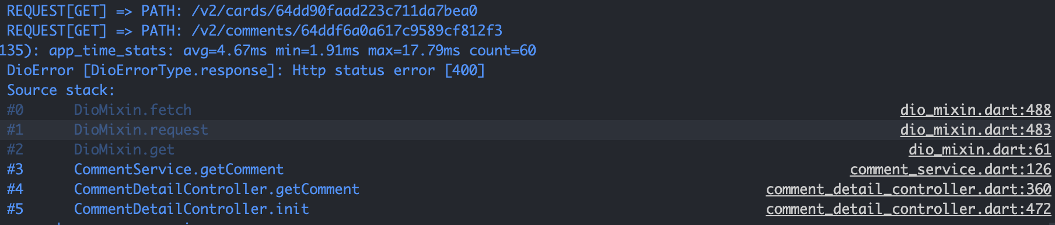Click the CommentDetailController.getComment frame text

[216, 189]
